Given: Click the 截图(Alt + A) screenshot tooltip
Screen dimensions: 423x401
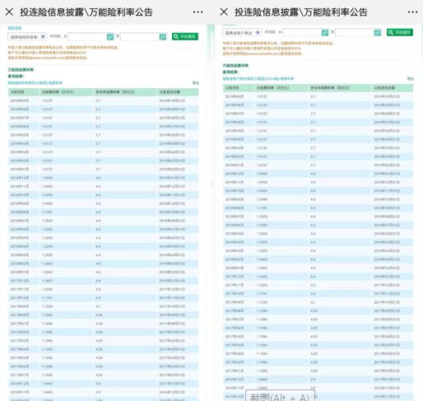Looking at the screenshot, I should point(280,396).
